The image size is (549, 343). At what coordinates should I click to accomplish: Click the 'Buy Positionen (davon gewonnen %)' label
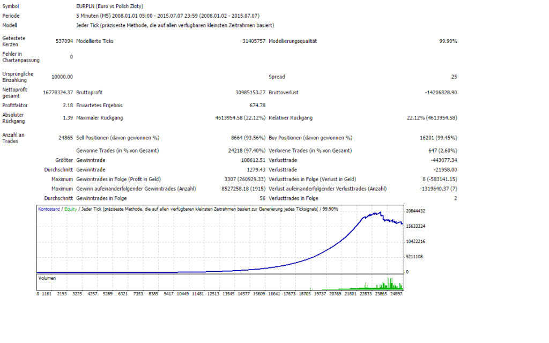click(310, 138)
